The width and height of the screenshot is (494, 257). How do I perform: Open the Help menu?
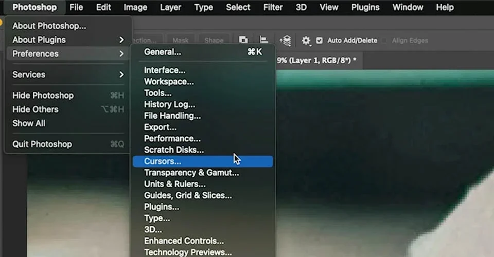click(445, 7)
